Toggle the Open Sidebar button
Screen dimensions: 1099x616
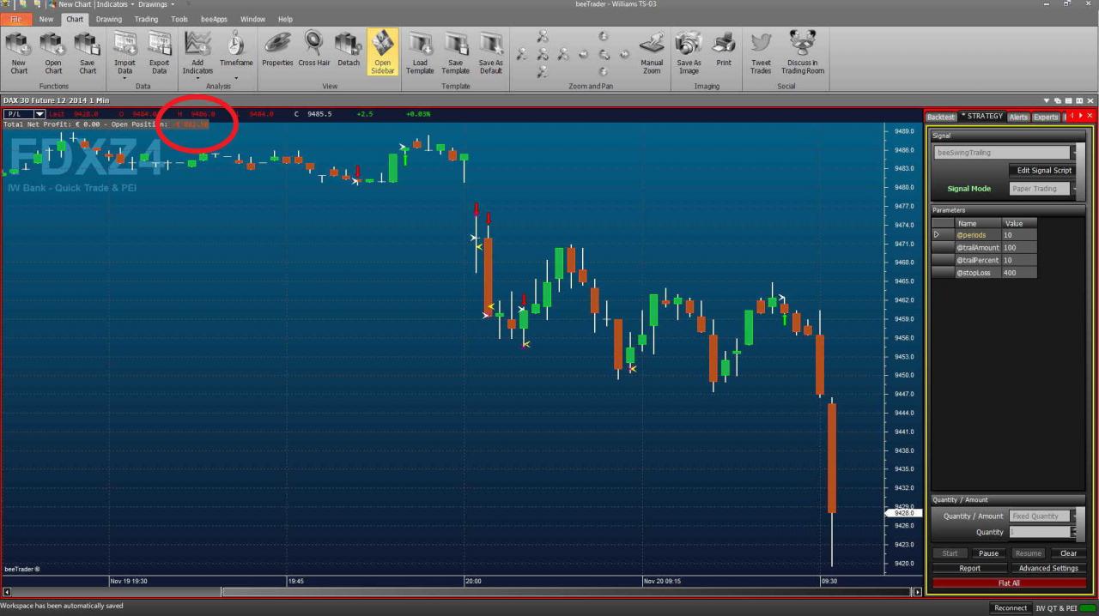(x=383, y=53)
